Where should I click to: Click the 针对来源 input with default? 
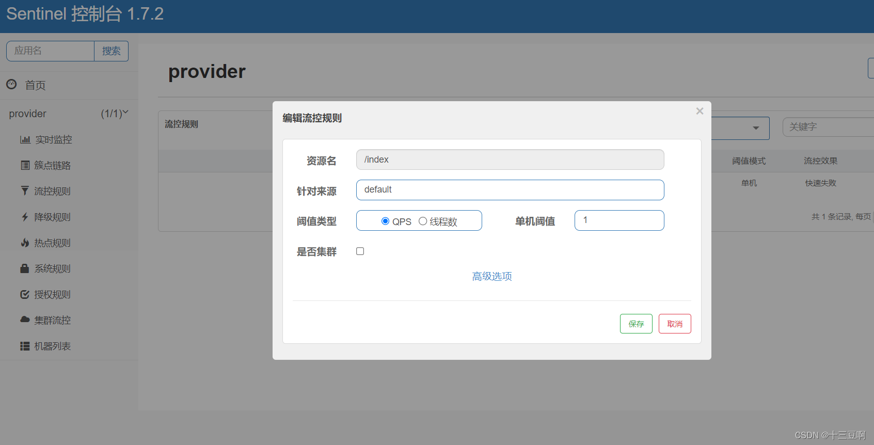coord(510,190)
